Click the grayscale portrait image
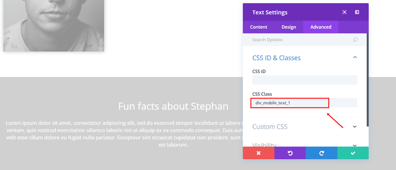This screenshot has width=396, height=170. 54,26
